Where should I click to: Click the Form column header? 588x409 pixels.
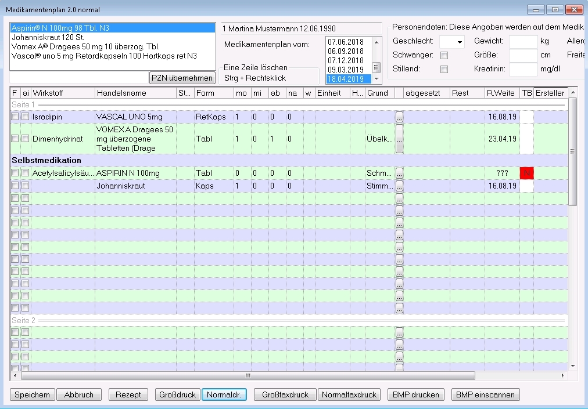214,93
